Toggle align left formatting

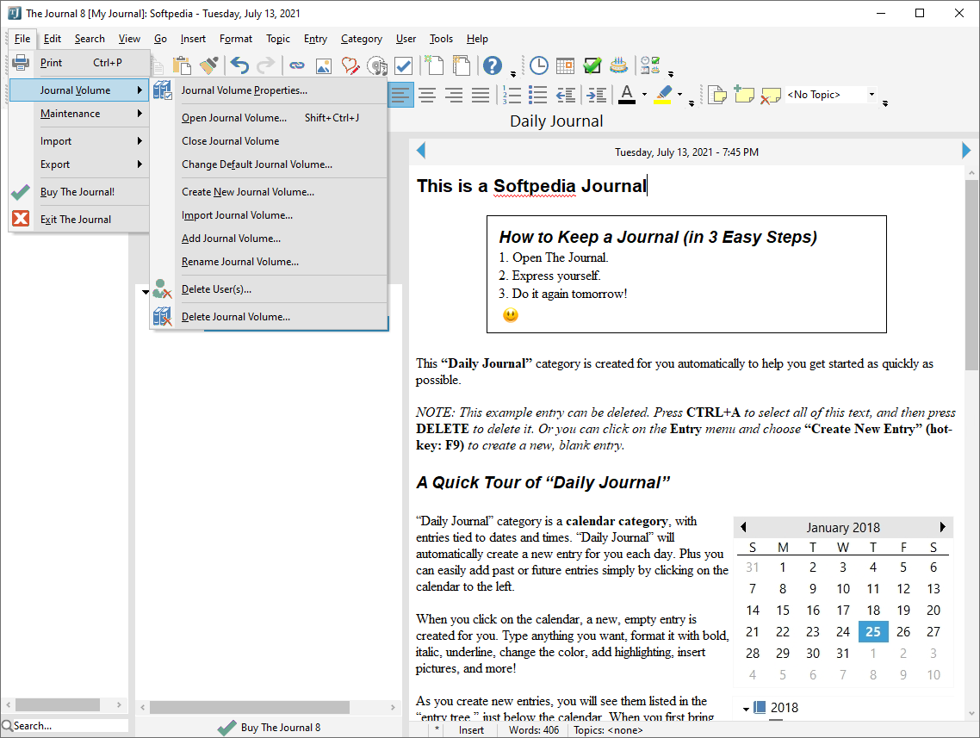[400, 95]
